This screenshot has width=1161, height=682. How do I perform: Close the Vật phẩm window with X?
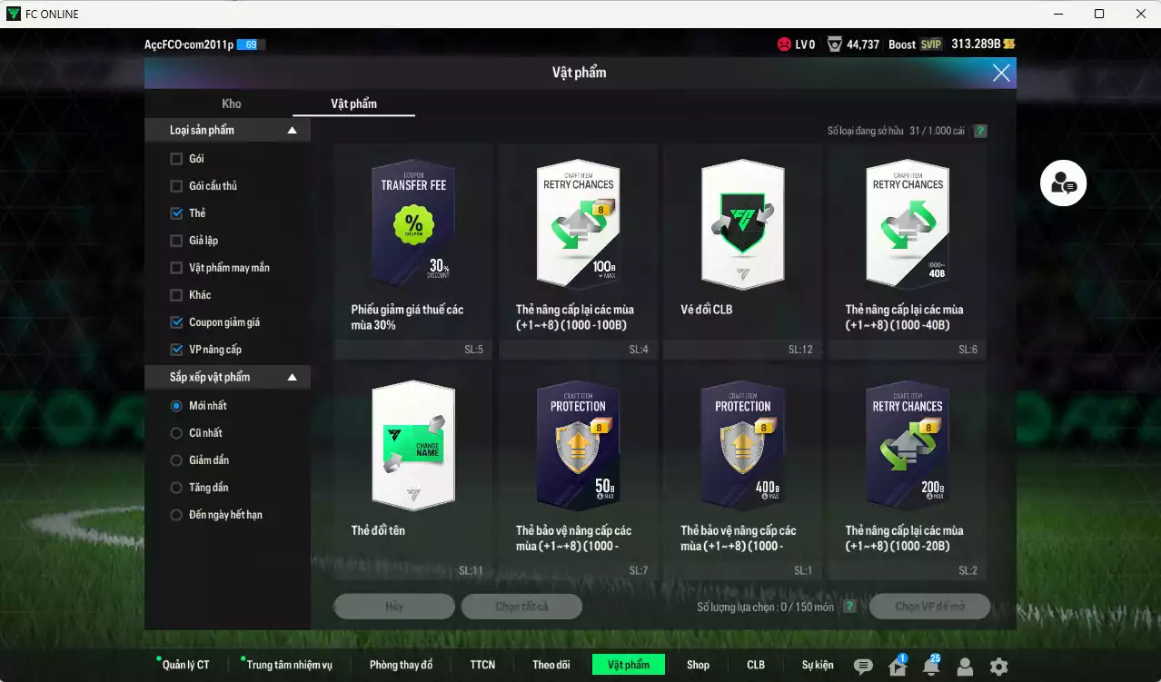tap(1001, 74)
